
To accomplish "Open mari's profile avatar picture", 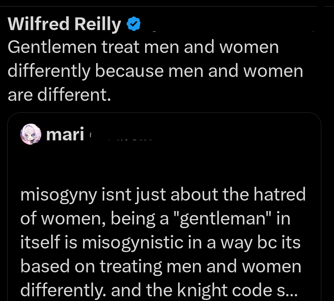I will (x=31, y=134).
